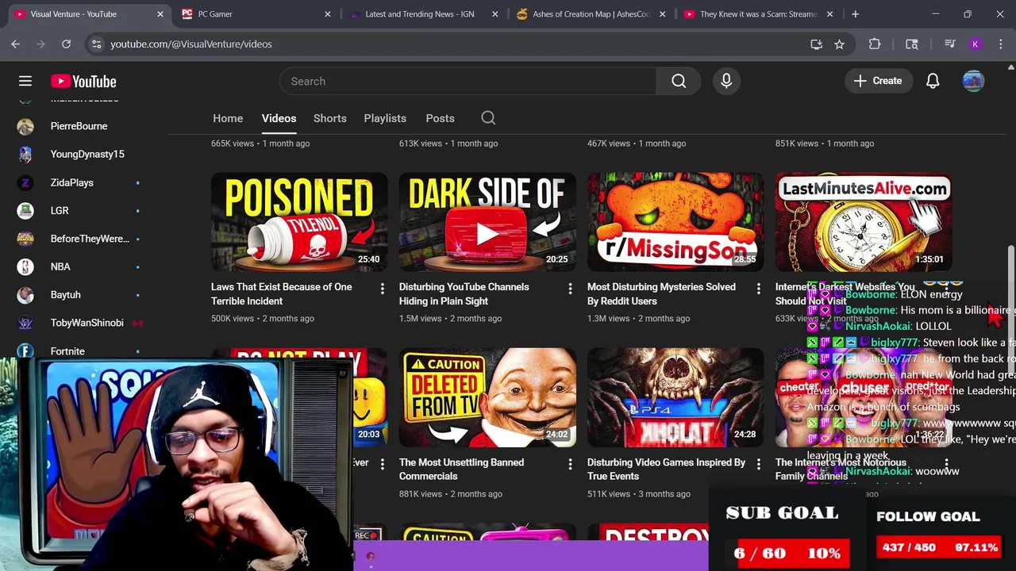Start voice search with microphone icon
This screenshot has height=571, width=1016.
click(x=726, y=81)
